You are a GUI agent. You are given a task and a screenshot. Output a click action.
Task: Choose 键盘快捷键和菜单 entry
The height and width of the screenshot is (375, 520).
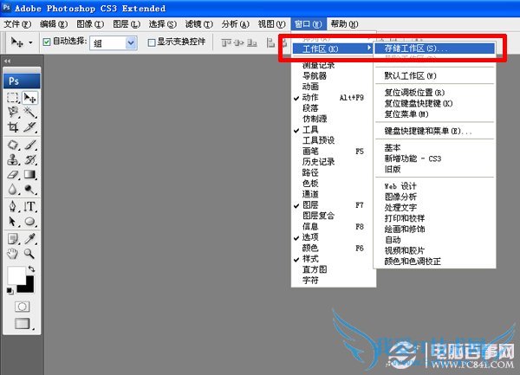(434, 131)
